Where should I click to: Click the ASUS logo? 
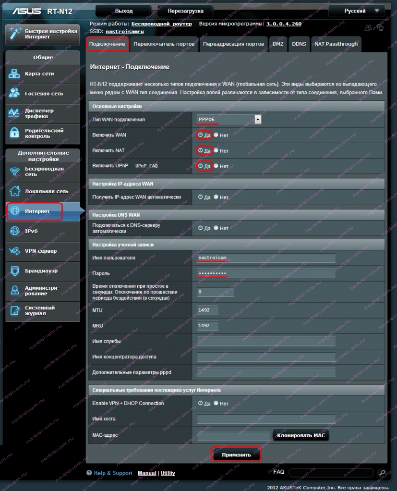[27, 11]
